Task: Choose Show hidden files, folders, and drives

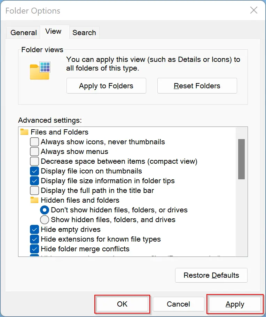Action: pos(45,220)
